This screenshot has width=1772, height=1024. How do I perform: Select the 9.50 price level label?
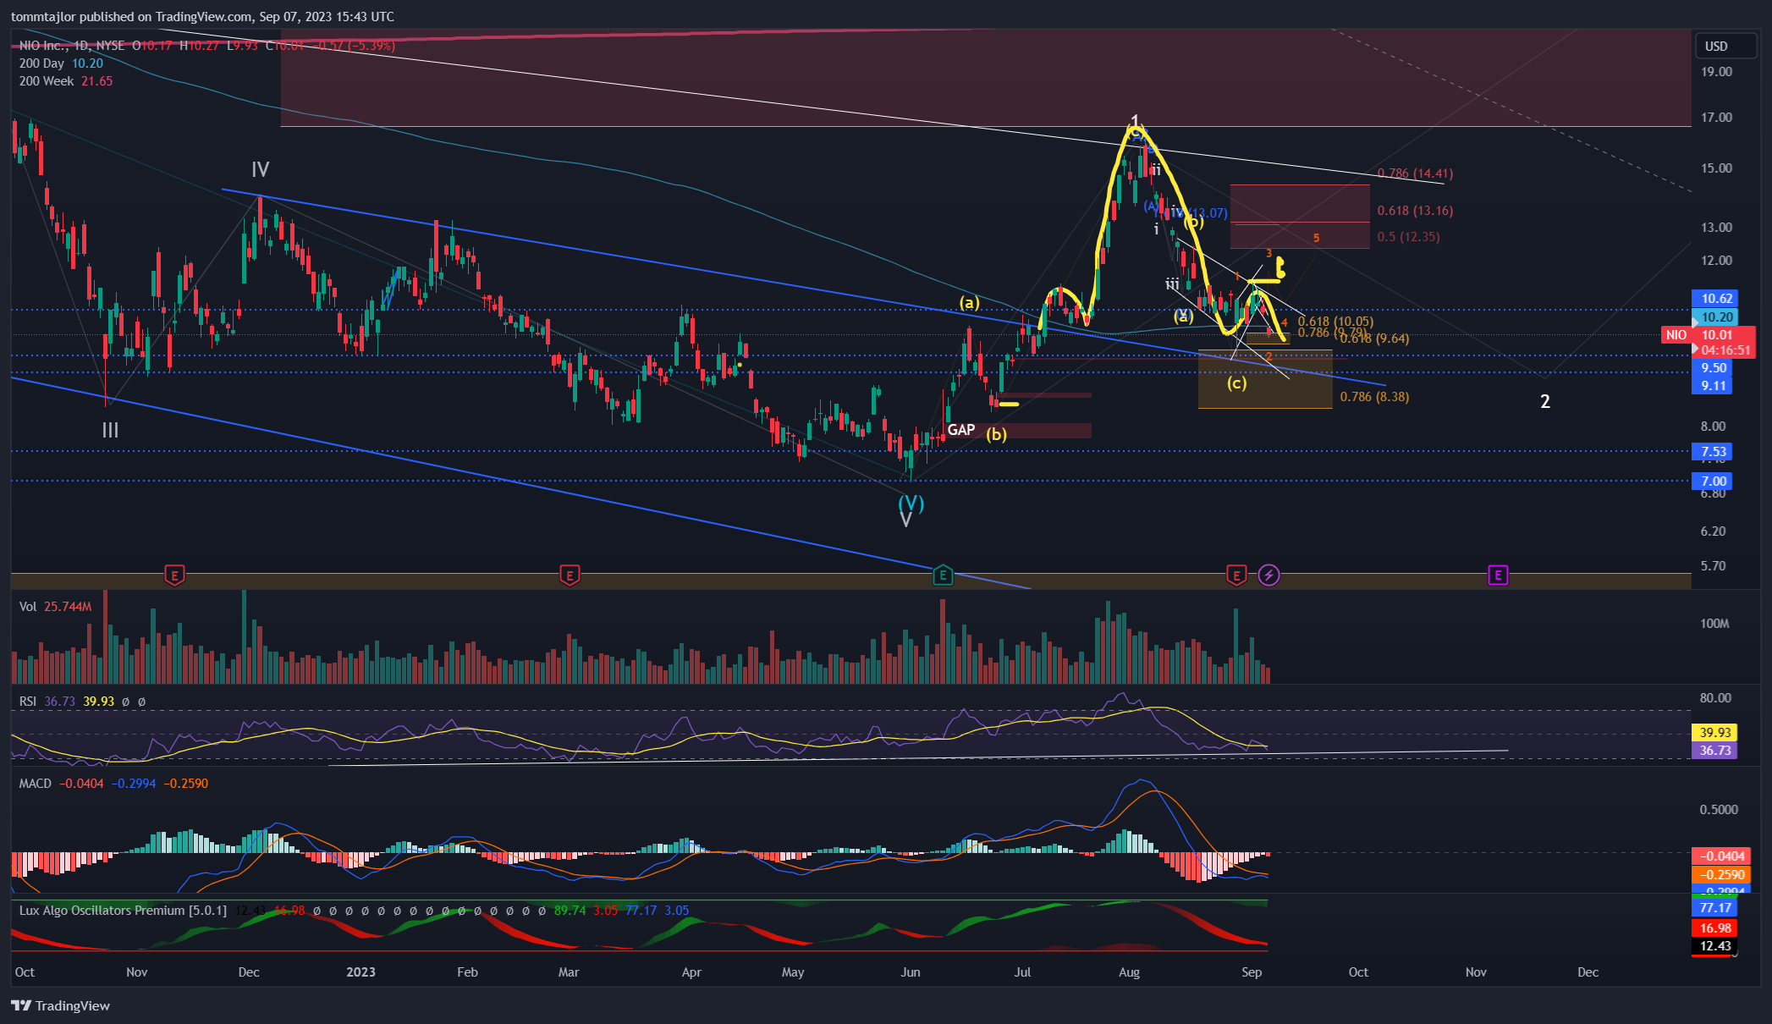(x=1714, y=367)
